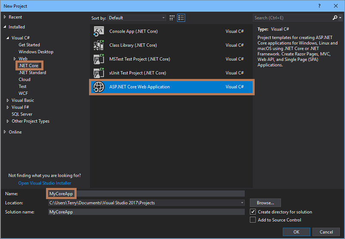Open the Sort by dropdown

[137, 18]
